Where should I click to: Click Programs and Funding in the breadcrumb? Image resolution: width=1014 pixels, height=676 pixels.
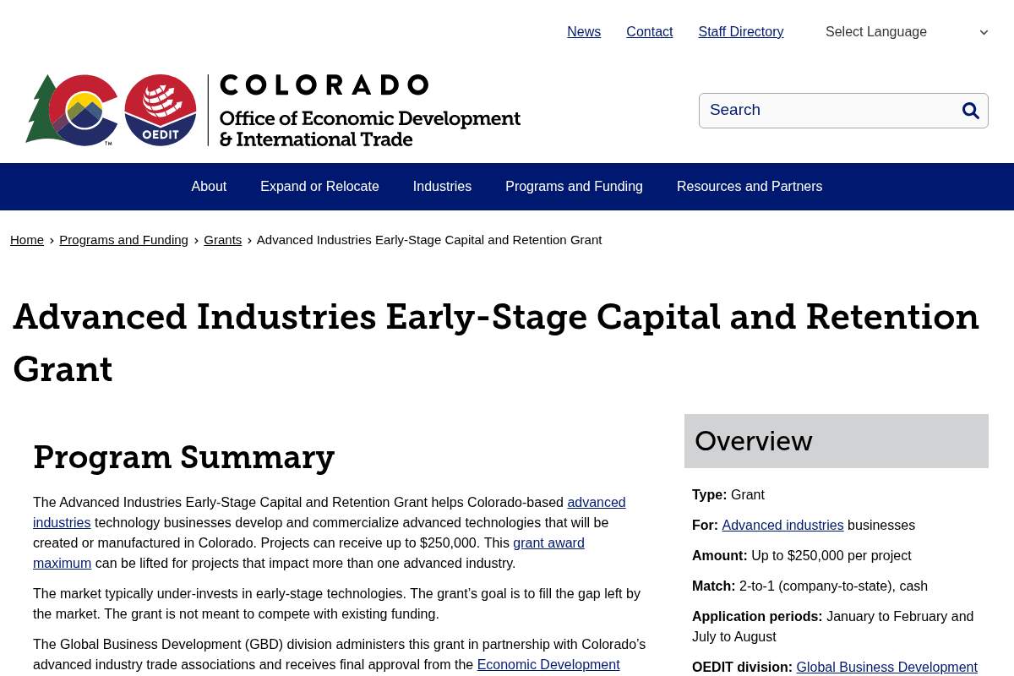123,240
